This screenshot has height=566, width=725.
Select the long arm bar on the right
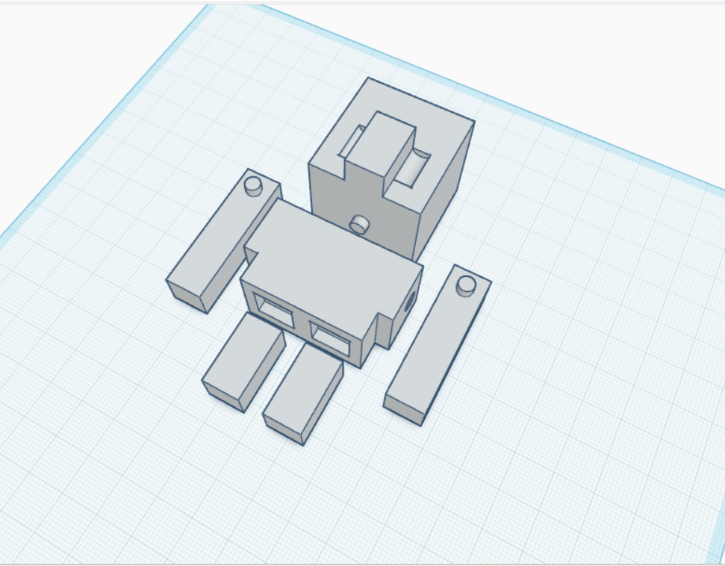437,346
